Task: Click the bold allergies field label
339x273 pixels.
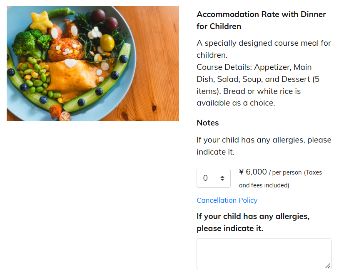Action: click(x=253, y=222)
